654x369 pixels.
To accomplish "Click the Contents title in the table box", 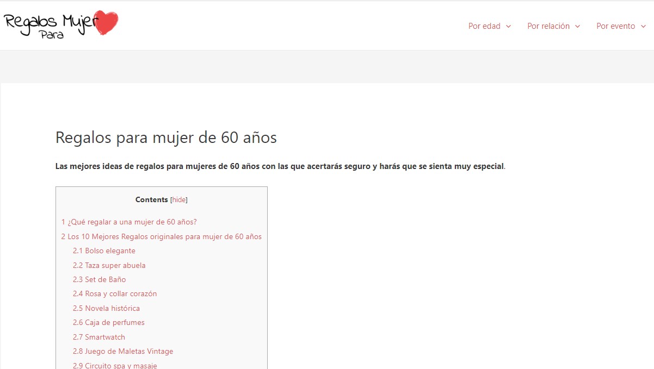I will 151,200.
